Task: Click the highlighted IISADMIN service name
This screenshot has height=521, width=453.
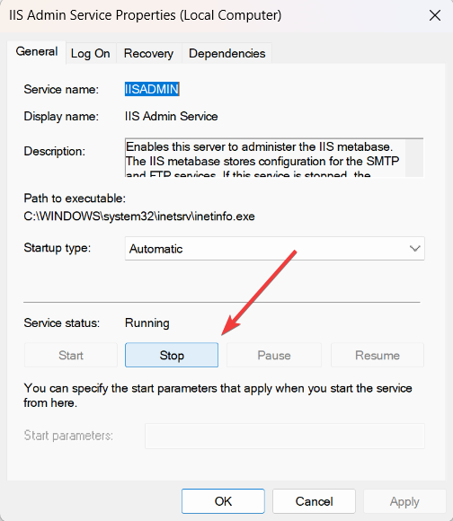Action: (x=152, y=89)
